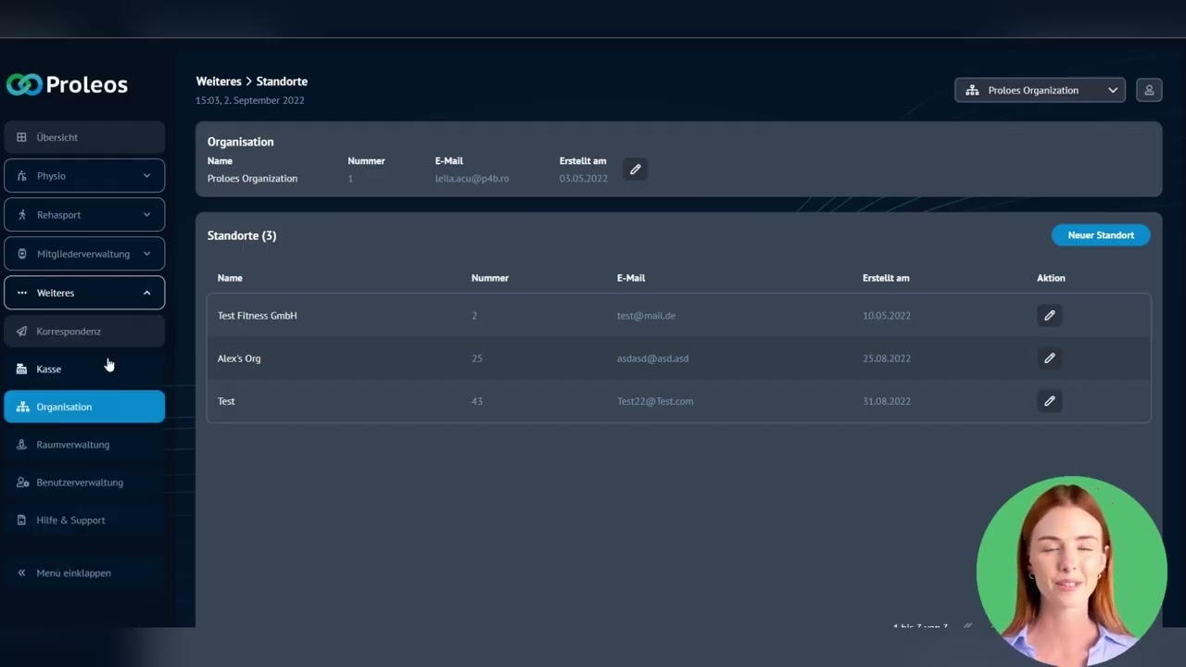
Task: Open Raumverwaltung
Action: point(84,445)
